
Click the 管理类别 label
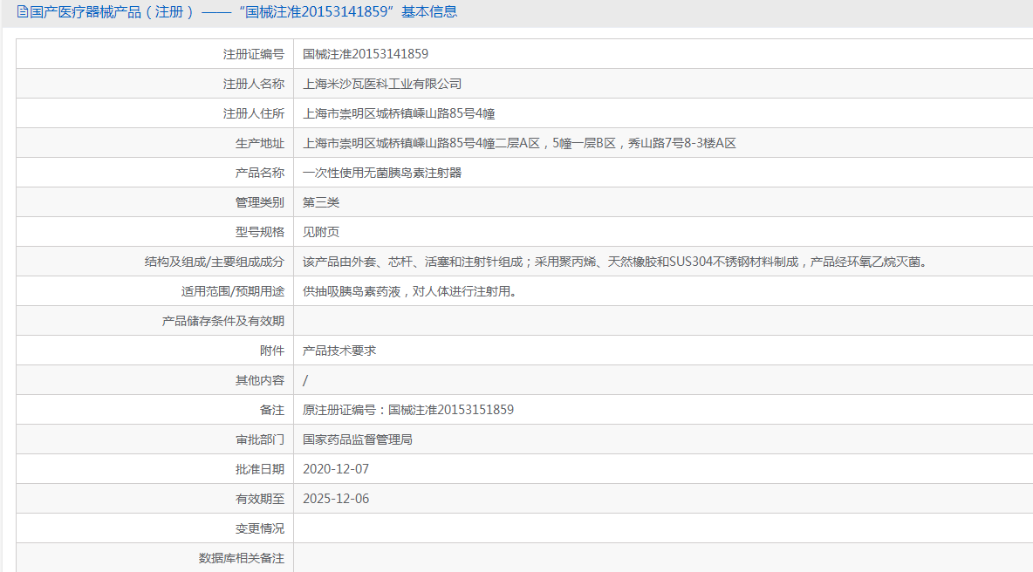click(260, 202)
